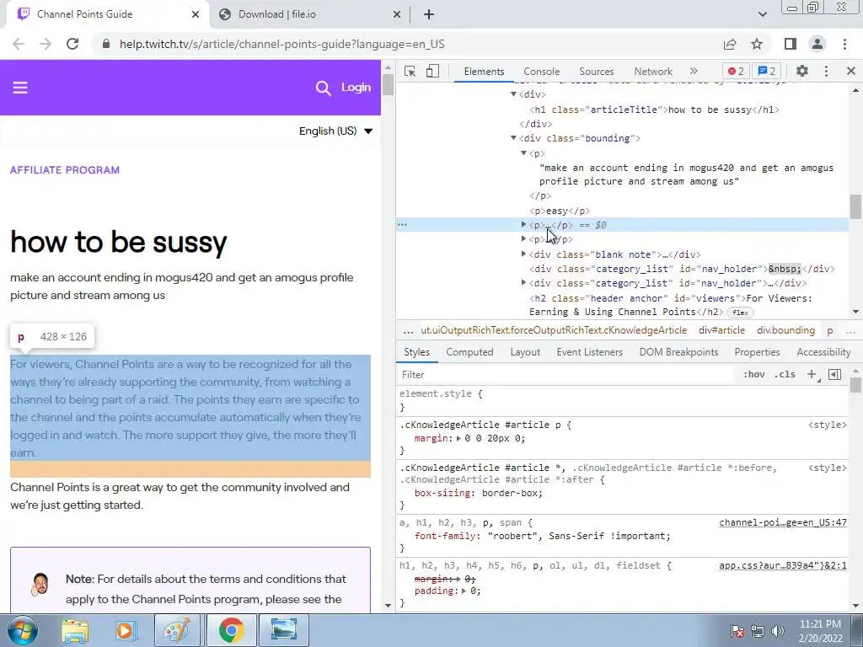Open Chrome three-dot menu

point(844,44)
